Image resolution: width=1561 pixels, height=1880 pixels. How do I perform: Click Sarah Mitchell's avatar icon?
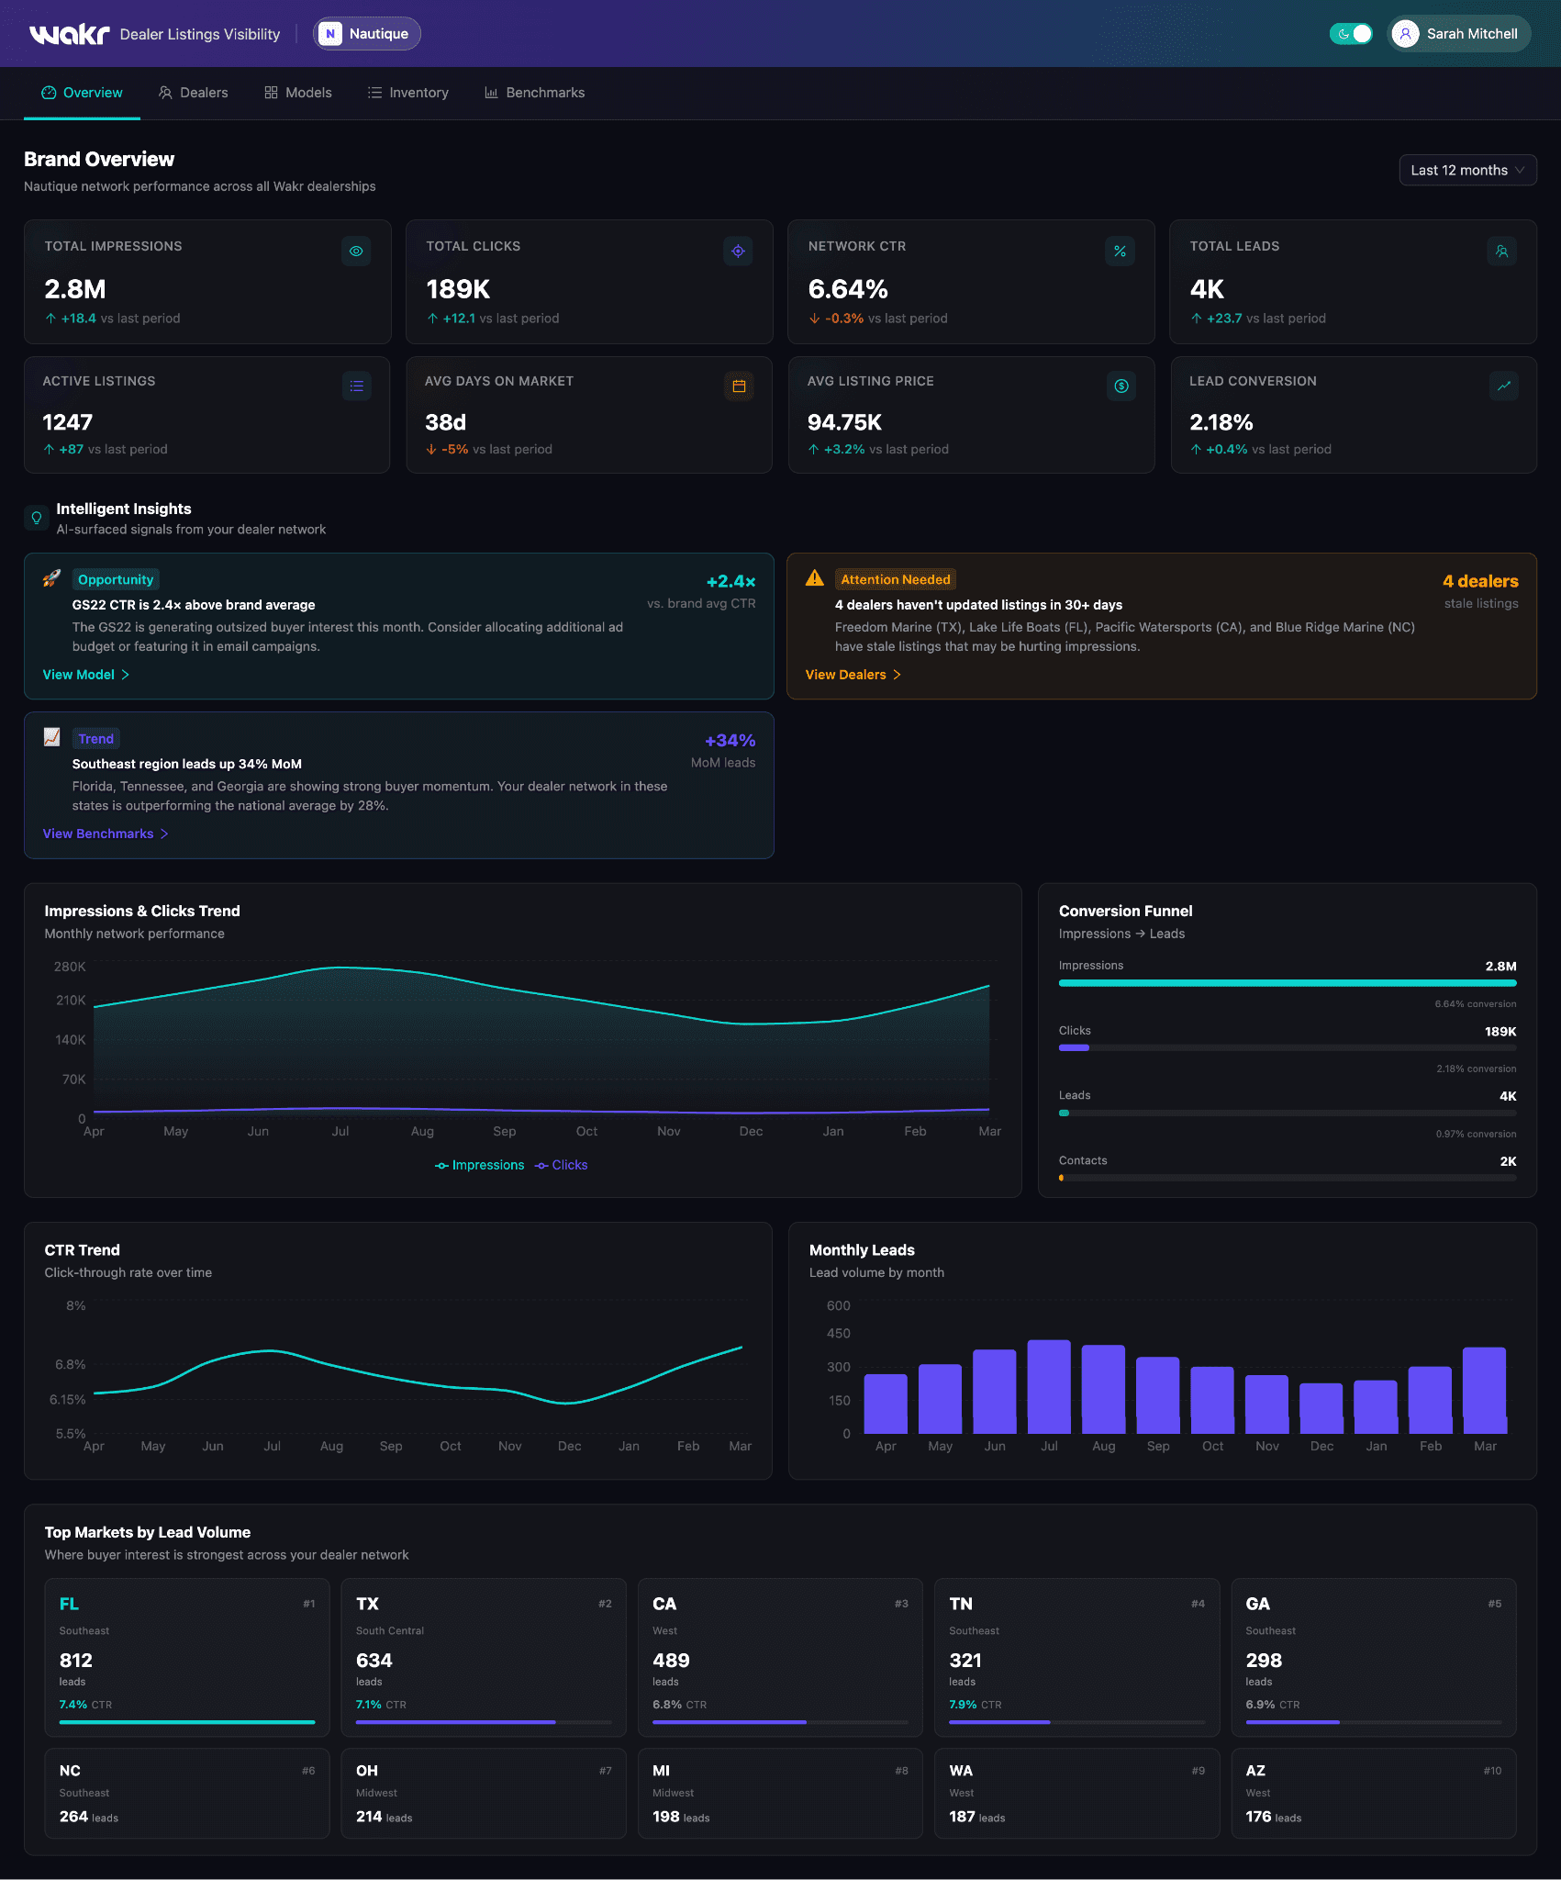point(1405,34)
